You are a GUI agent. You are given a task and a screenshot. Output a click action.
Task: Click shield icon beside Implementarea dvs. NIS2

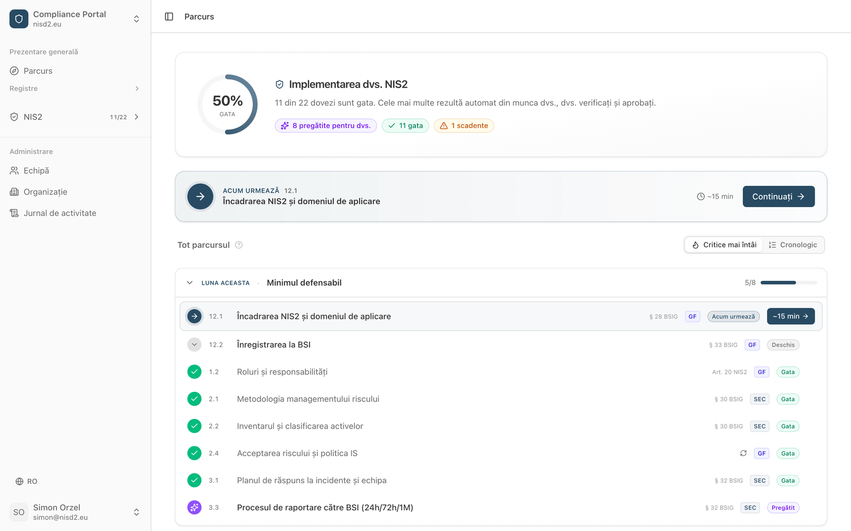point(279,84)
